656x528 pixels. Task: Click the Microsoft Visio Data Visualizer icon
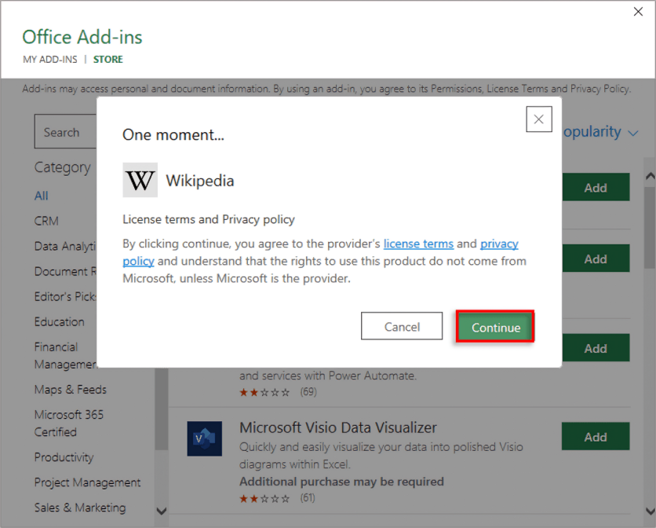click(205, 438)
